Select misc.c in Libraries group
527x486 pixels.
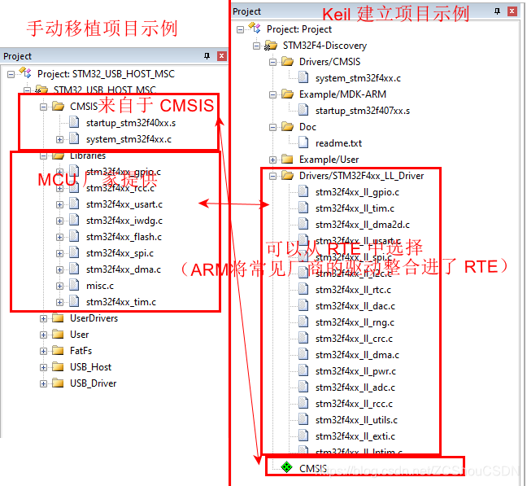100,286
